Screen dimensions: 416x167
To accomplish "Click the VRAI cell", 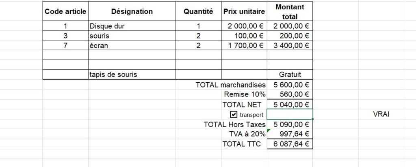I will point(381,114).
